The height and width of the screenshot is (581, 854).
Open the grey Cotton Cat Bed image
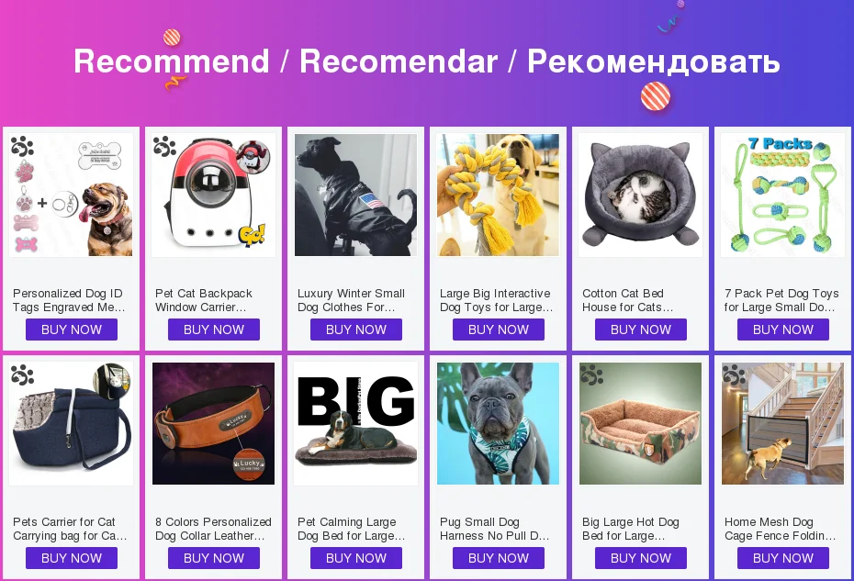click(x=641, y=195)
